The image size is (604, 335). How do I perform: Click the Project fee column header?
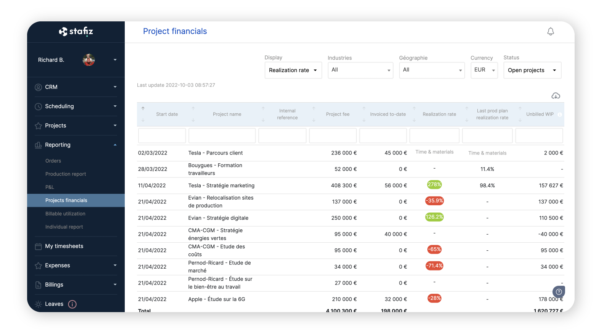click(x=338, y=114)
